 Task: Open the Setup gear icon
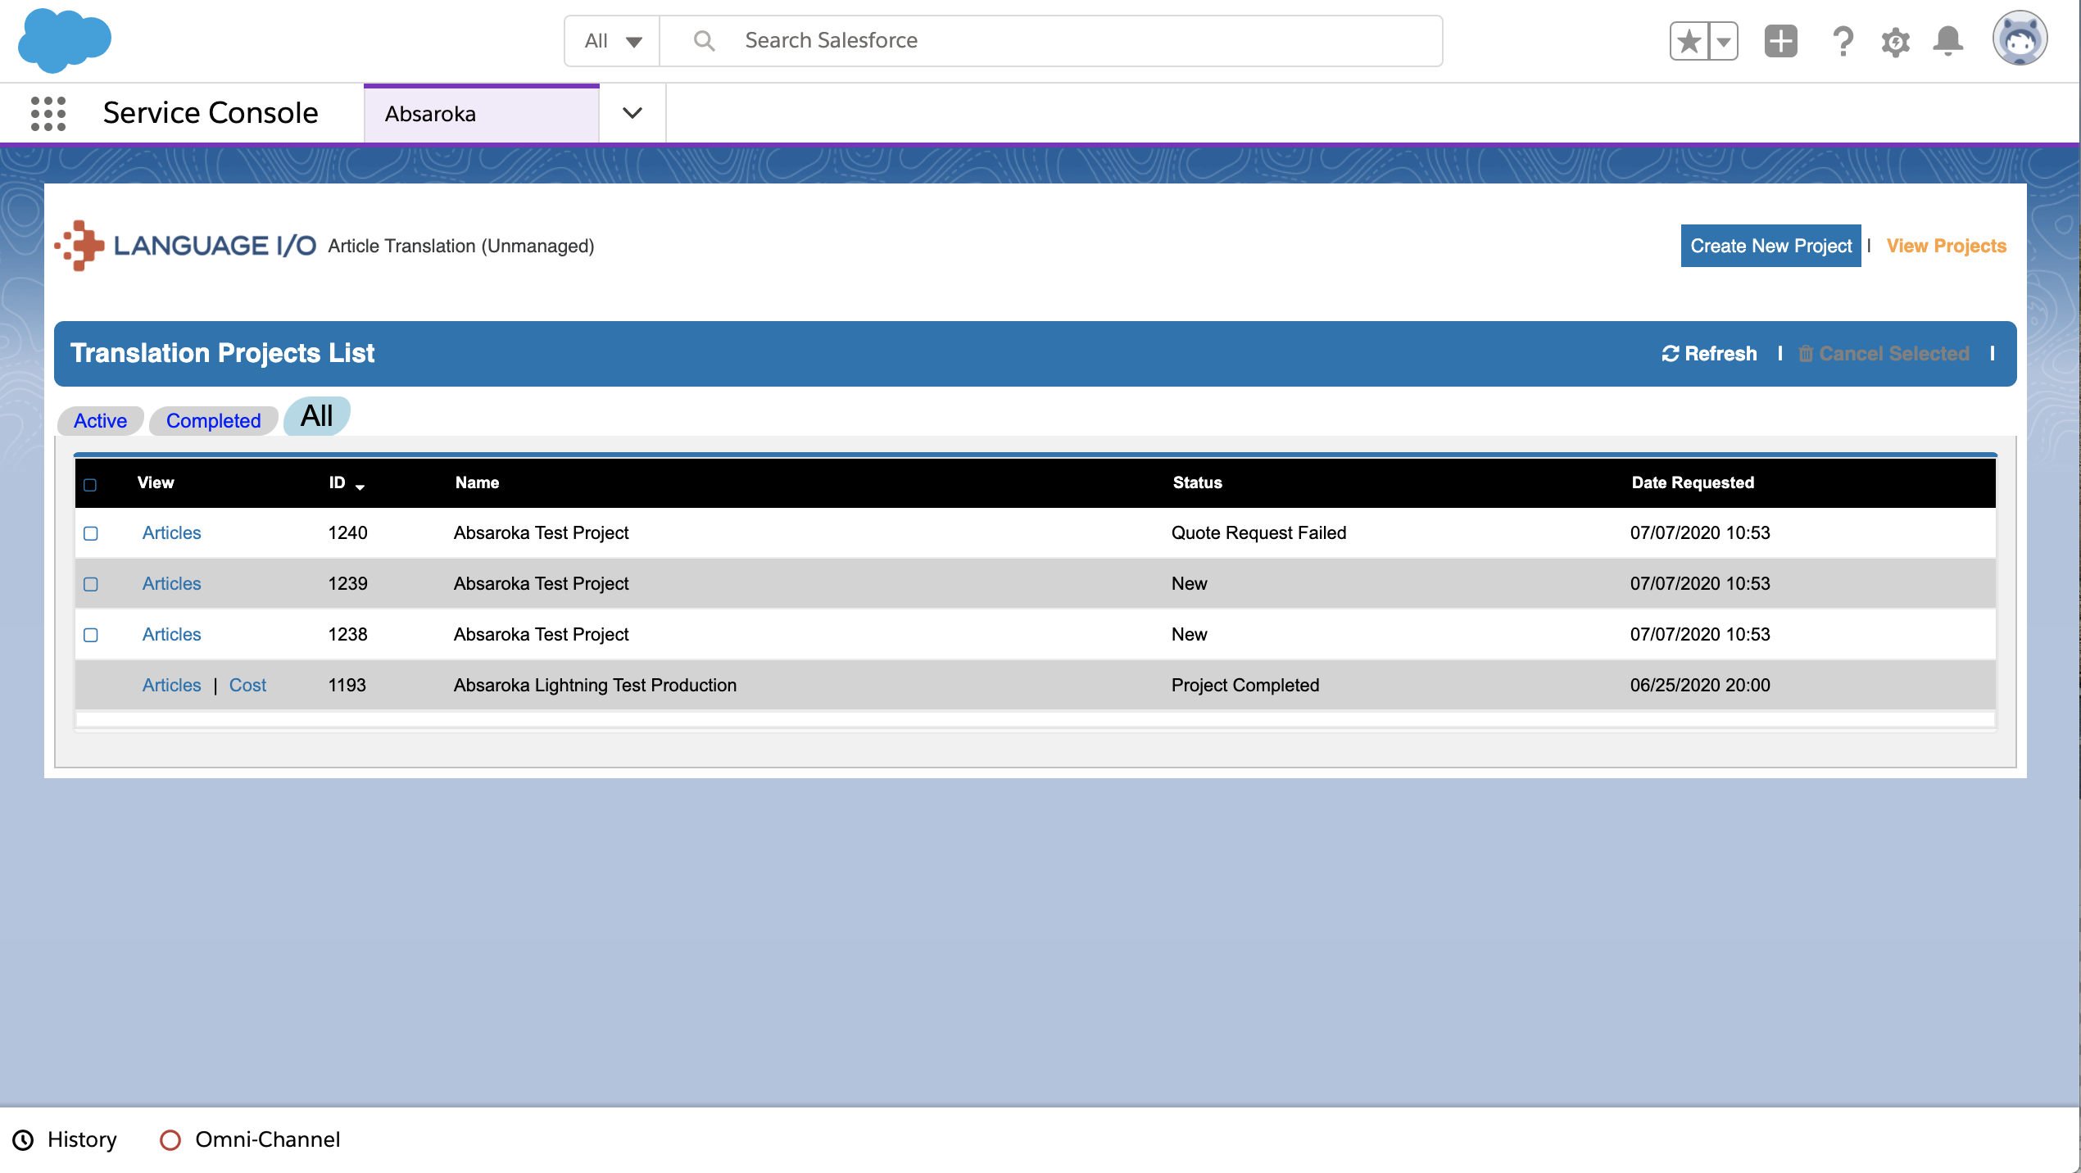[1895, 41]
